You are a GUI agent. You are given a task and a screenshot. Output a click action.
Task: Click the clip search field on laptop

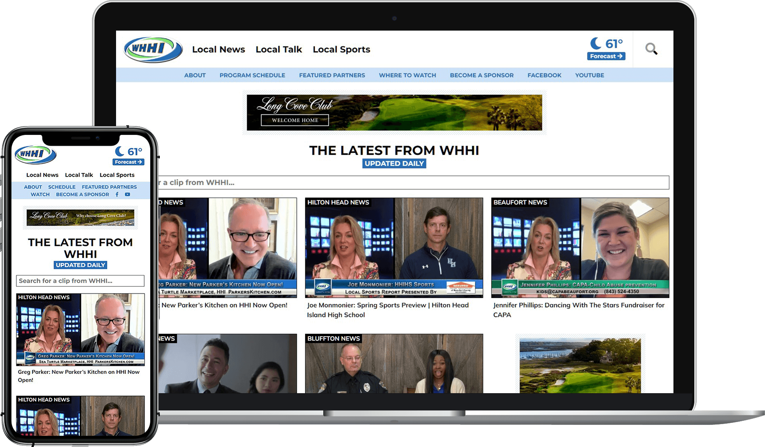(414, 182)
